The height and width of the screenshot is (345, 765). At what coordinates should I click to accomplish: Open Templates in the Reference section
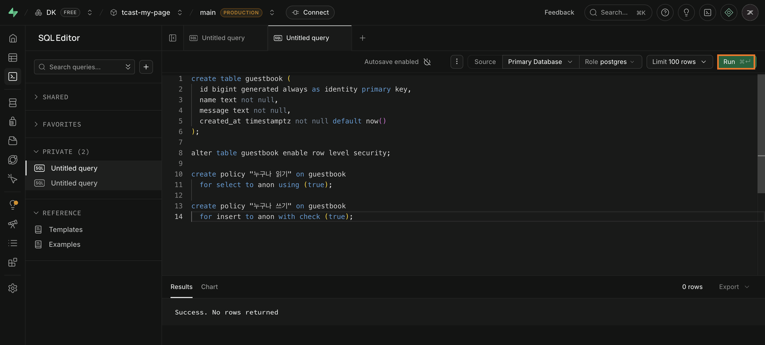point(66,229)
